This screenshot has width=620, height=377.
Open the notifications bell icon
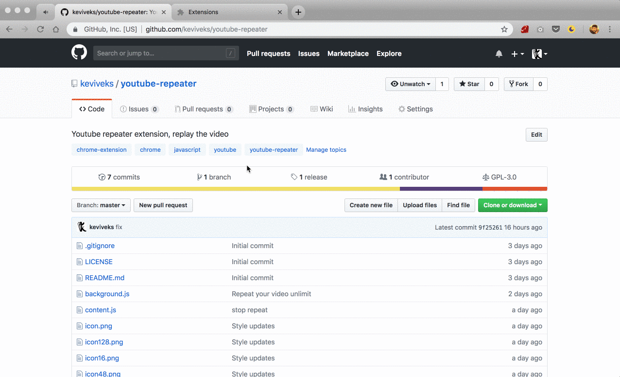499,54
